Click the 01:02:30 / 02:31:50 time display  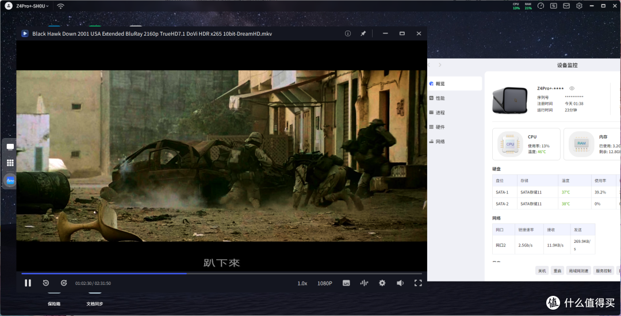coord(93,284)
